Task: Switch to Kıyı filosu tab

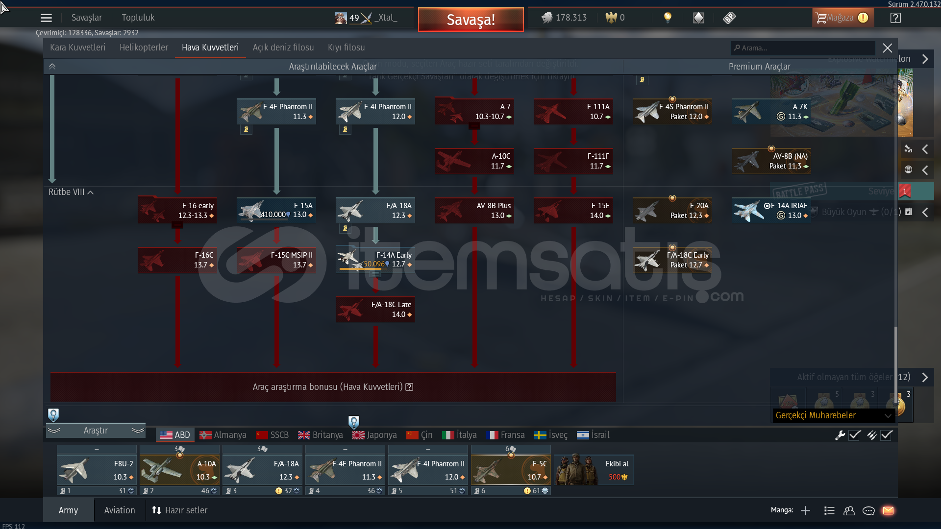Action: (x=346, y=48)
